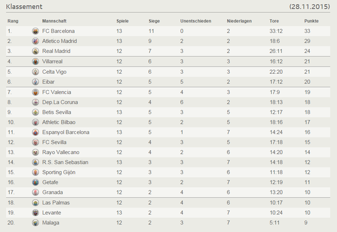The height and width of the screenshot is (232, 337).
Task: Open the R.S. San Sebastian entry
Action: 65,162
